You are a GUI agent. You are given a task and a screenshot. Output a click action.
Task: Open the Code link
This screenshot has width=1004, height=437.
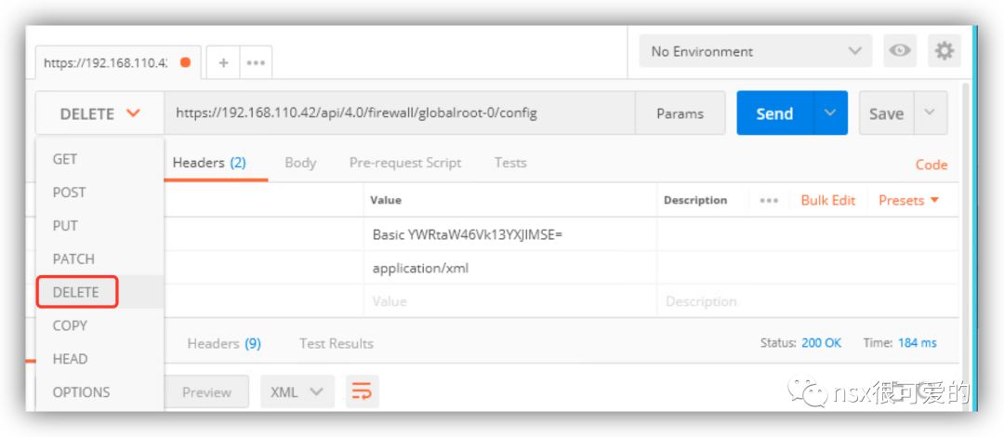931,165
